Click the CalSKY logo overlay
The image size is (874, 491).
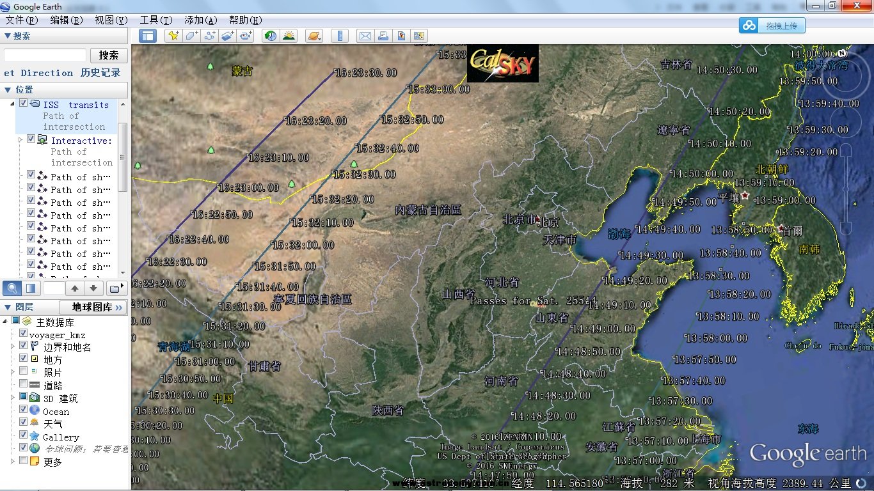(502, 63)
